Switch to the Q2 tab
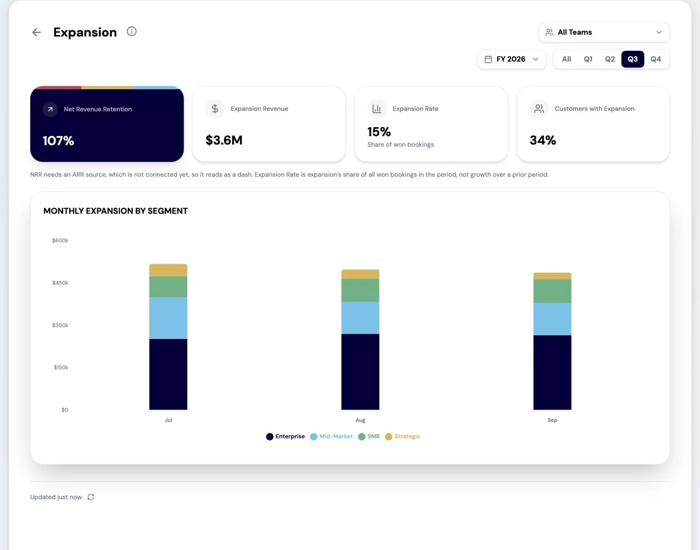Screen dimensions: 700x550 [x=610, y=59]
